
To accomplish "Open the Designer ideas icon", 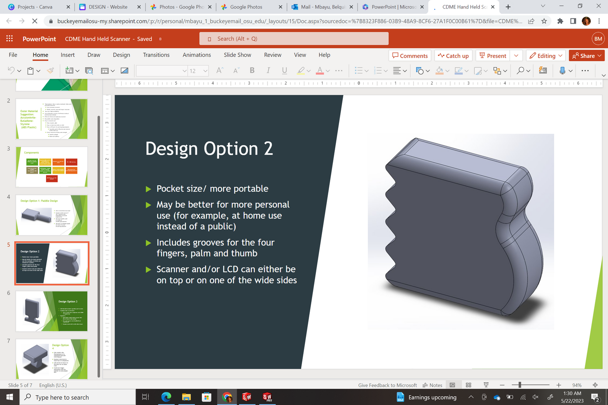I will coord(543,70).
